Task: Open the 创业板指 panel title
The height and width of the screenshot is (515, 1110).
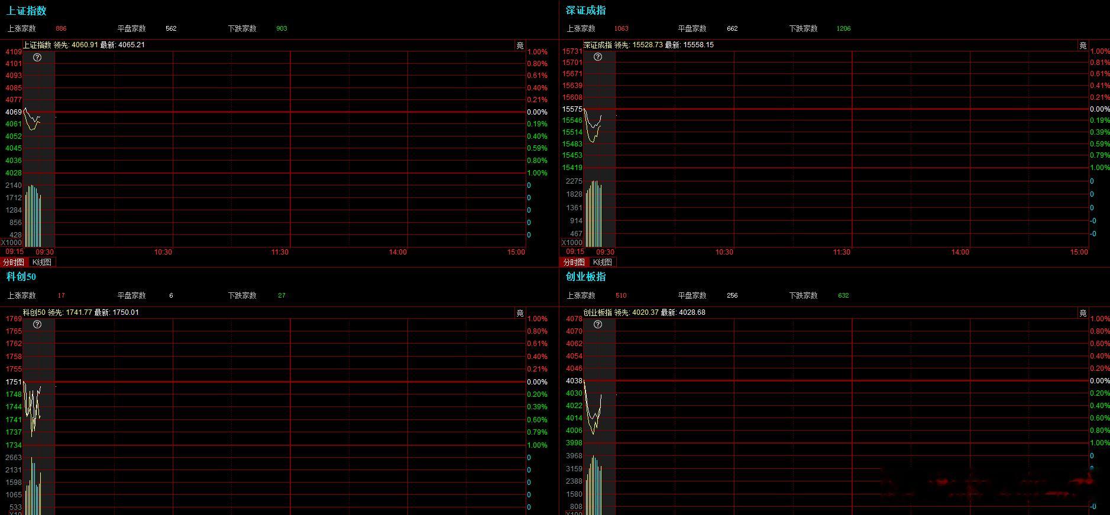Action: click(586, 276)
